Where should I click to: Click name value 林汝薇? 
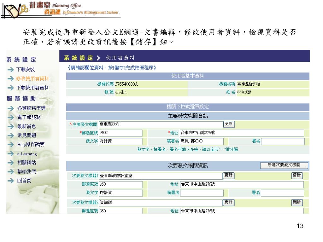pyautogui.click(x=244, y=92)
